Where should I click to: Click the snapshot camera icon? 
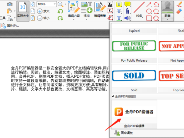(x=10, y=4)
